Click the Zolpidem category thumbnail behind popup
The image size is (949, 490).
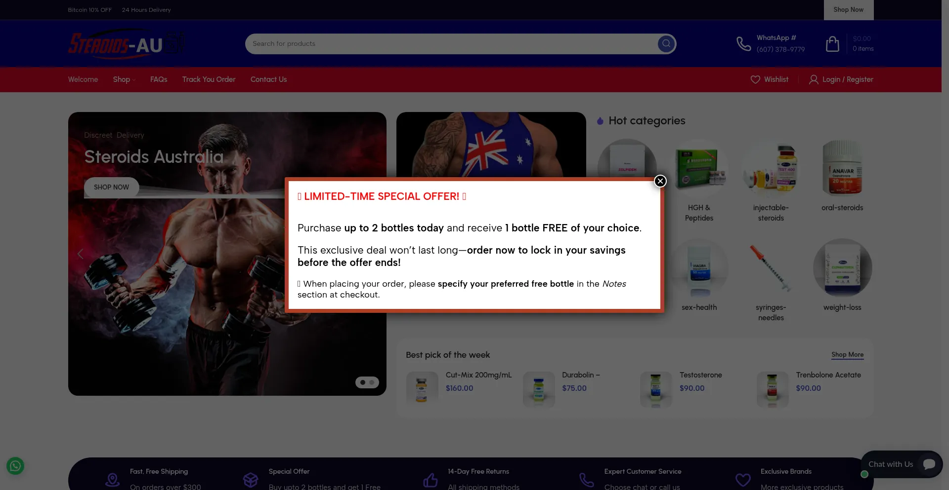tap(627, 158)
